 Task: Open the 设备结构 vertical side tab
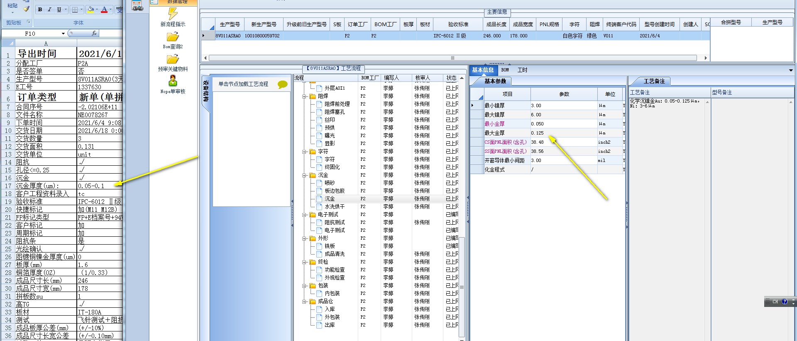point(206,92)
